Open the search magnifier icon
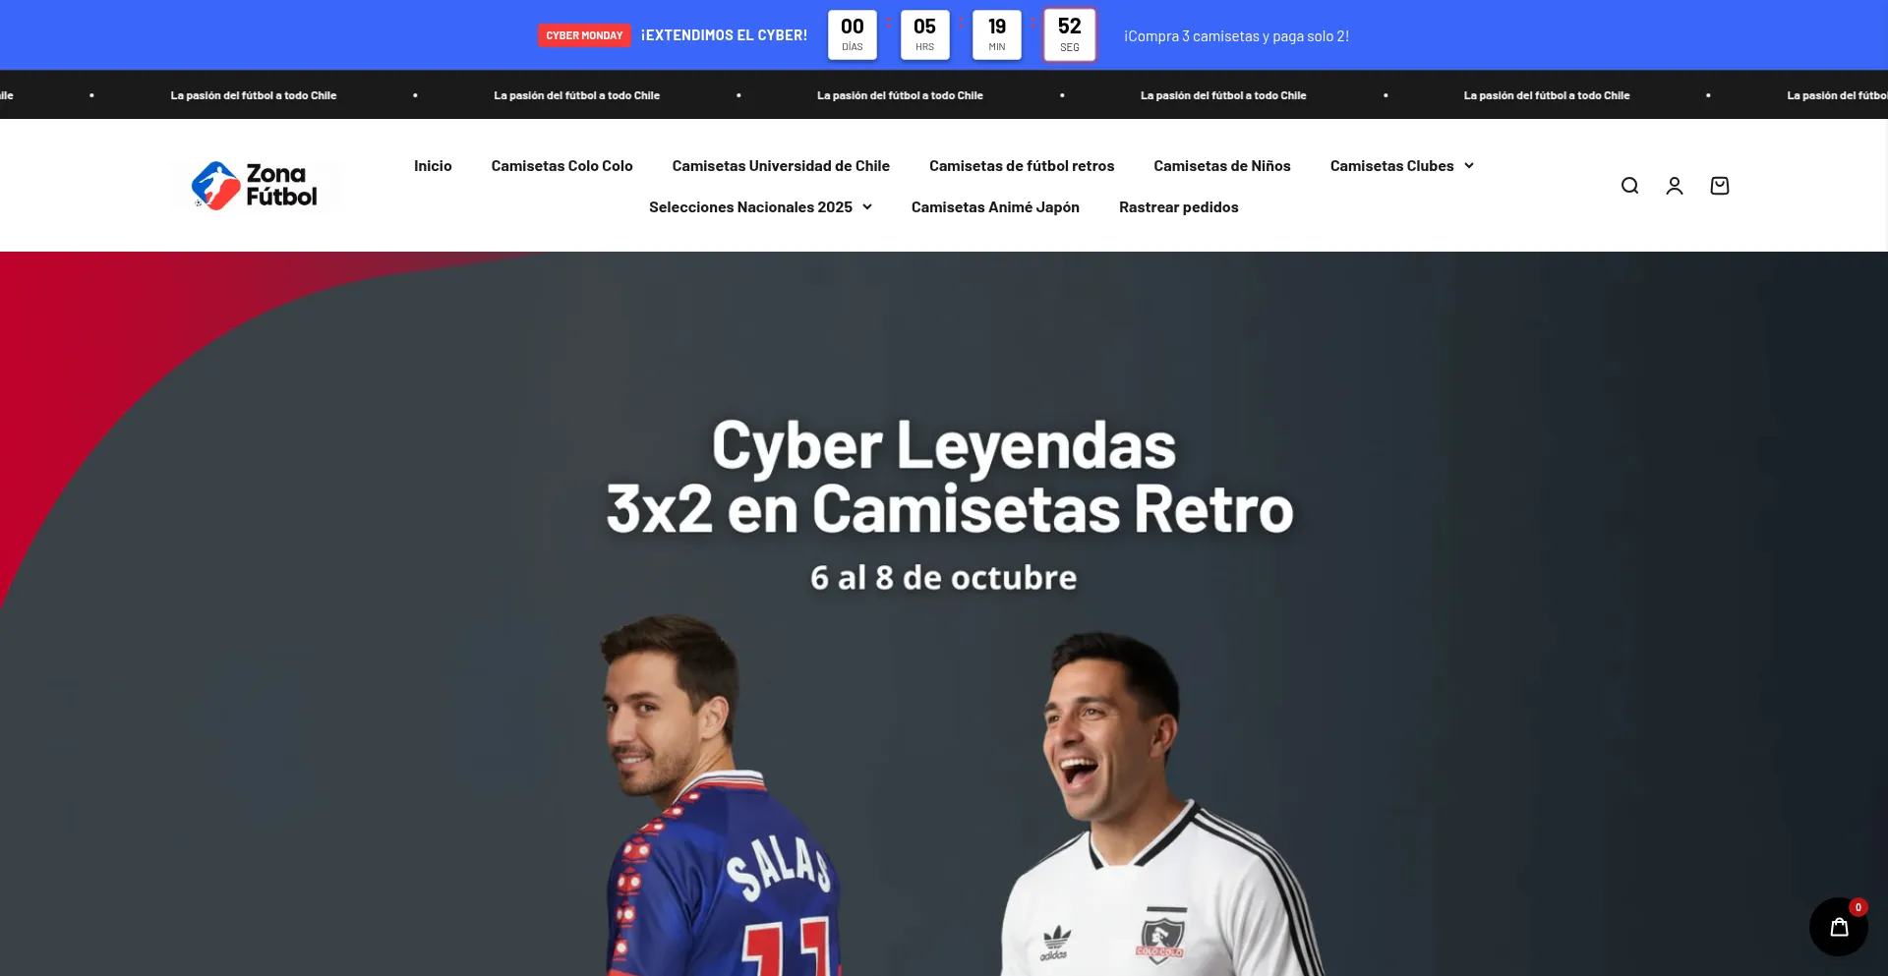This screenshot has width=1888, height=976. coord(1629,186)
